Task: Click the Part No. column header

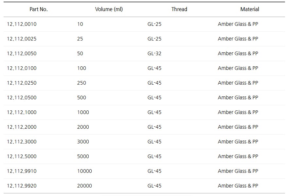Action: [39, 9]
